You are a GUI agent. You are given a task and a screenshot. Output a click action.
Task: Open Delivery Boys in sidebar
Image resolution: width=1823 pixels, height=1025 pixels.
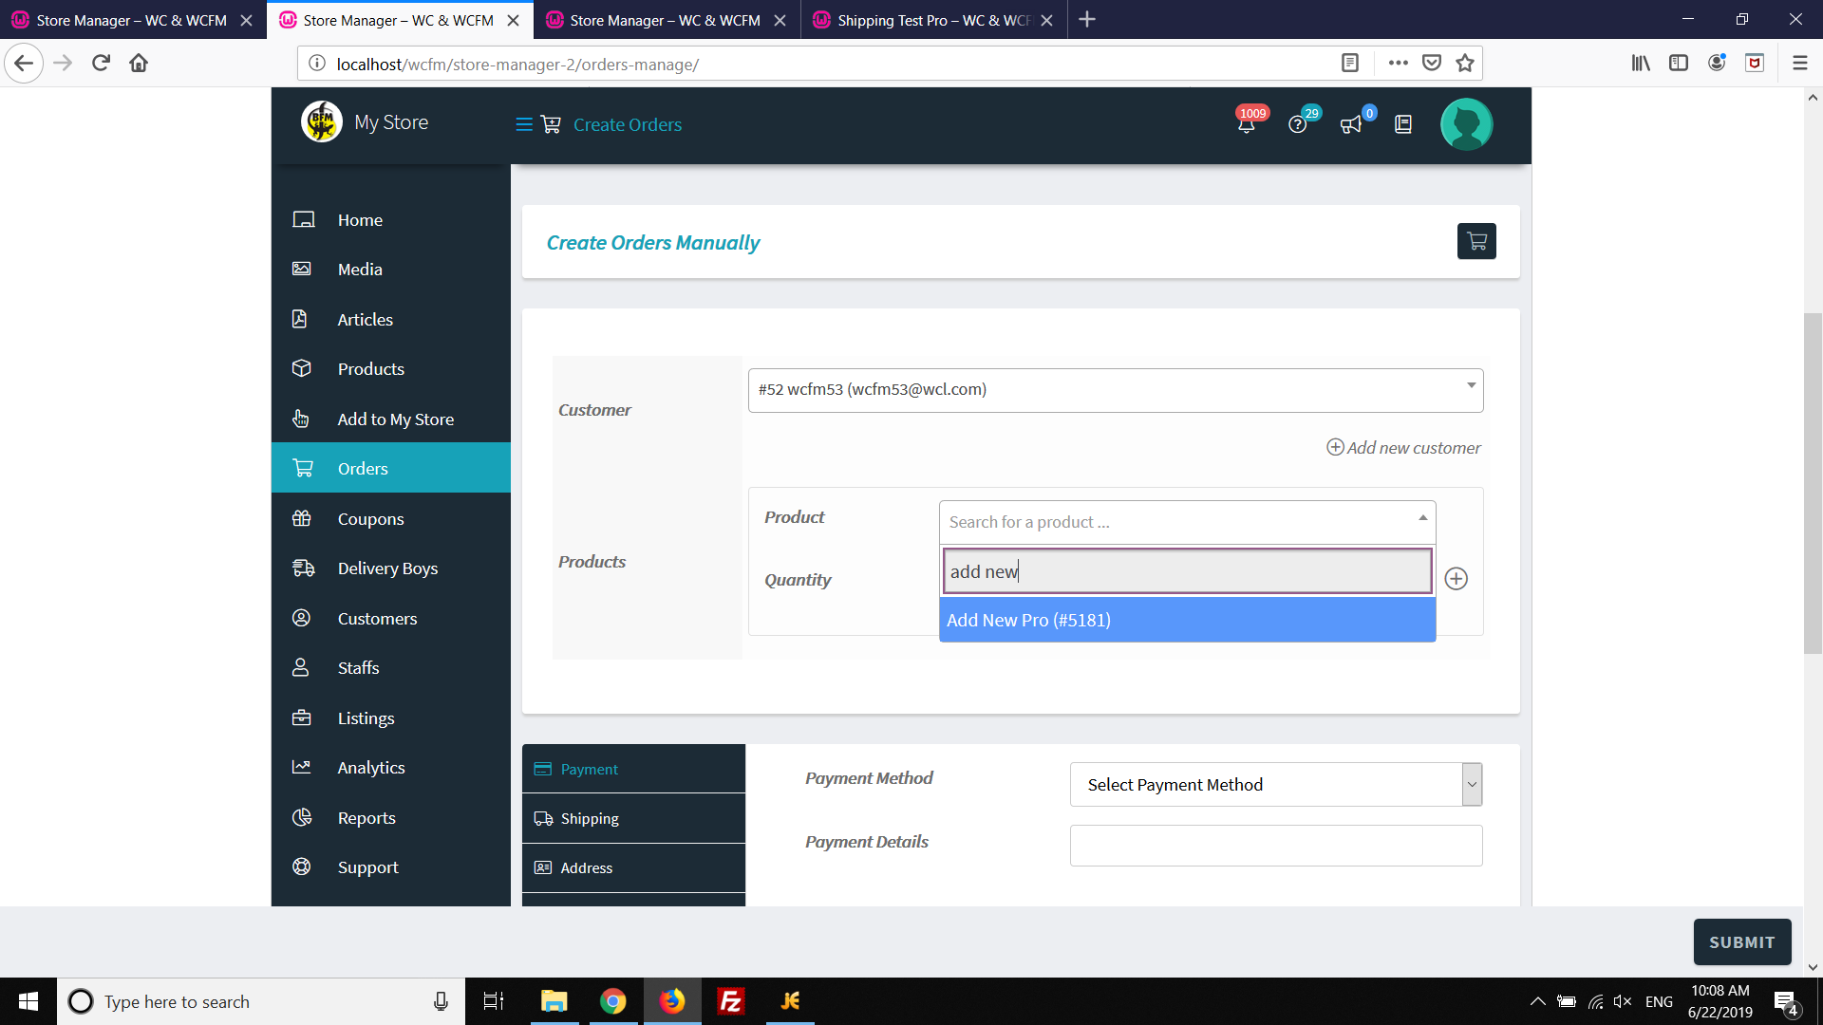(x=391, y=568)
